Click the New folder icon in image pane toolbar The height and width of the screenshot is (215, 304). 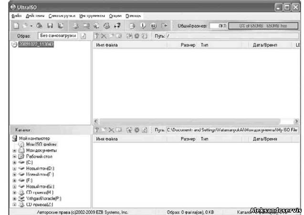point(111,36)
